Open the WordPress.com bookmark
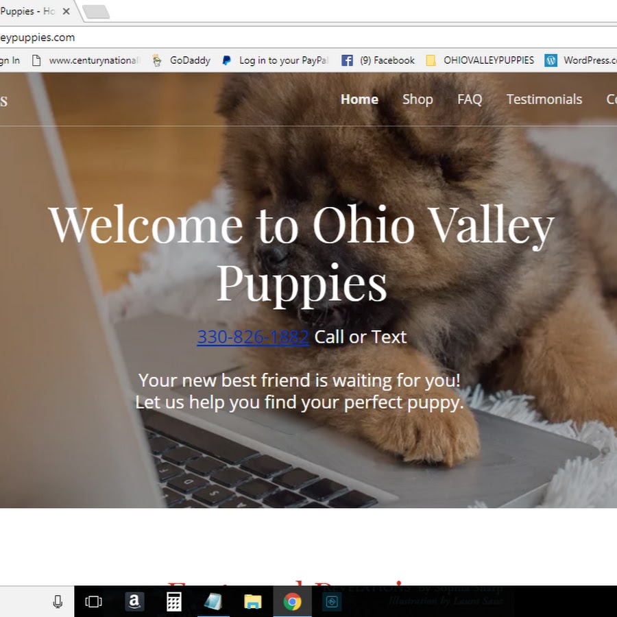Screen dimensions: 617x617 coord(581,60)
